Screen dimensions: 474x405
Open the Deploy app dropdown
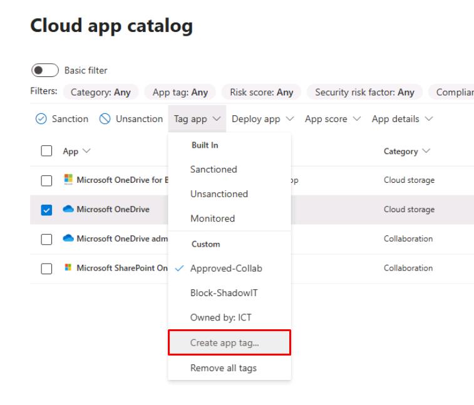pyautogui.click(x=262, y=119)
